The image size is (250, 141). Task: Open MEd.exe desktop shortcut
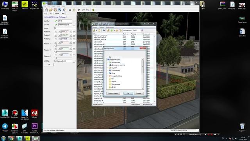25,5
